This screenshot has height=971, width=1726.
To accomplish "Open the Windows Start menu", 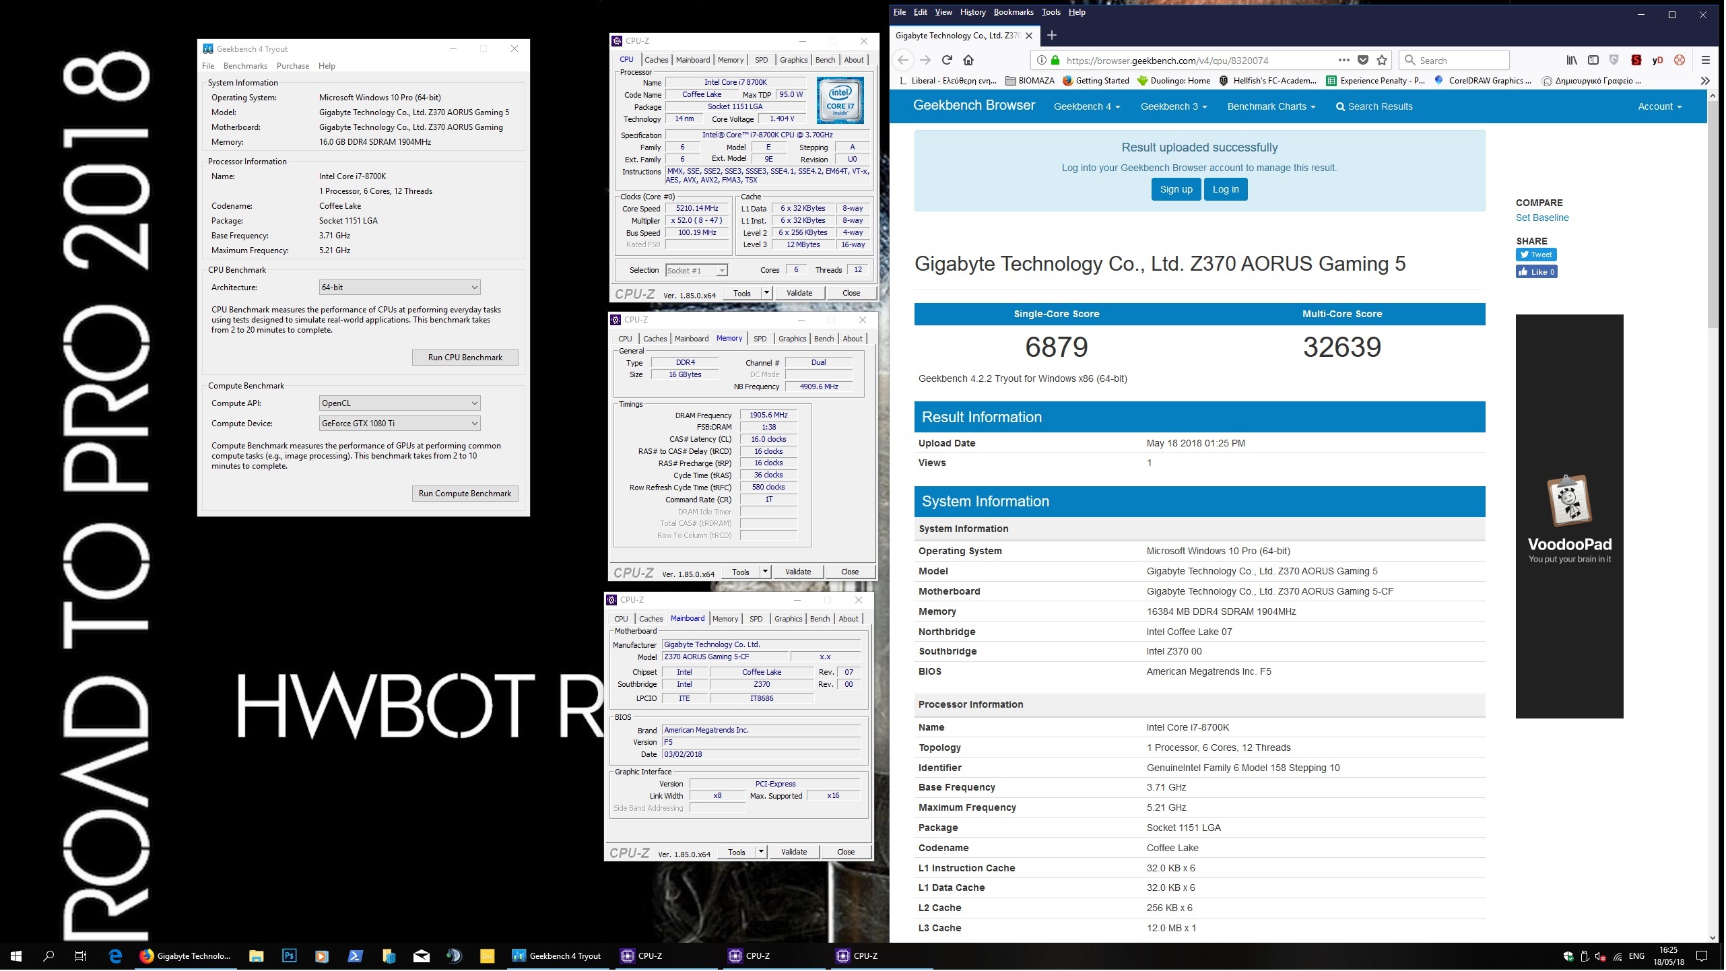I will pos(16,957).
